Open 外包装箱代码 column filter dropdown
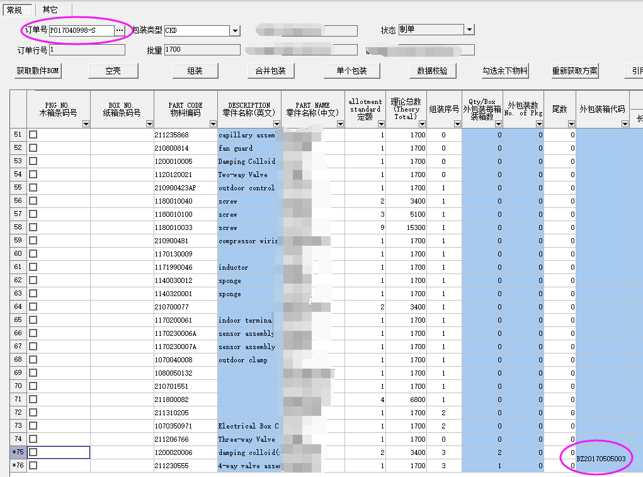The image size is (643, 477). click(x=625, y=124)
